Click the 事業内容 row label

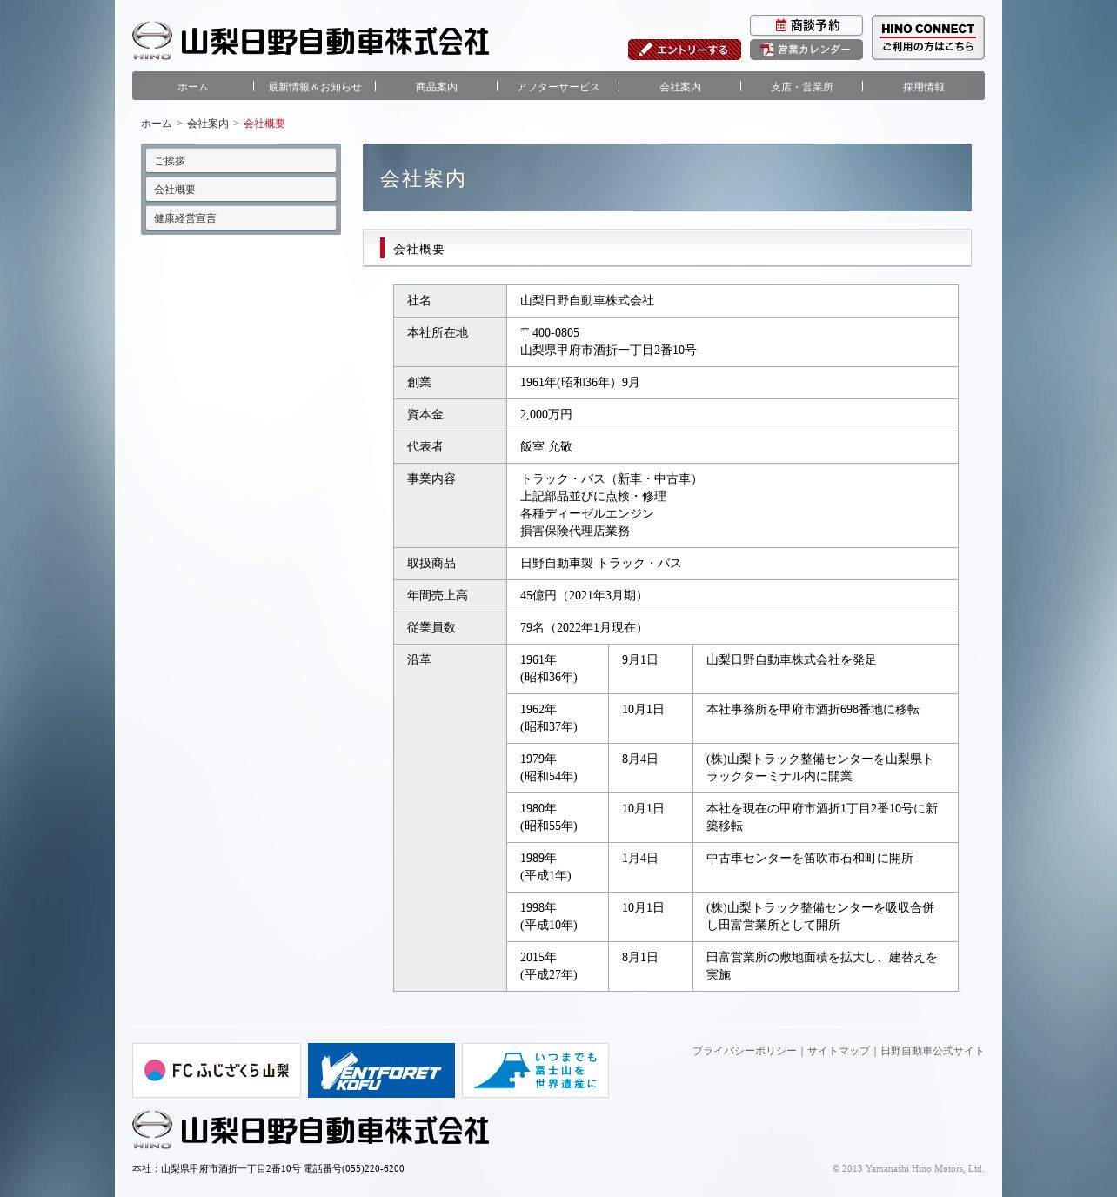(x=431, y=478)
